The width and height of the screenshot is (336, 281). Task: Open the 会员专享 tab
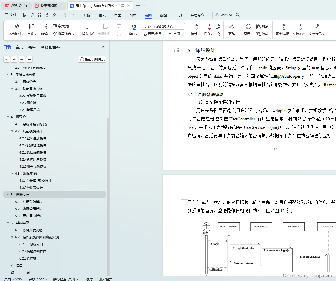click(197, 15)
